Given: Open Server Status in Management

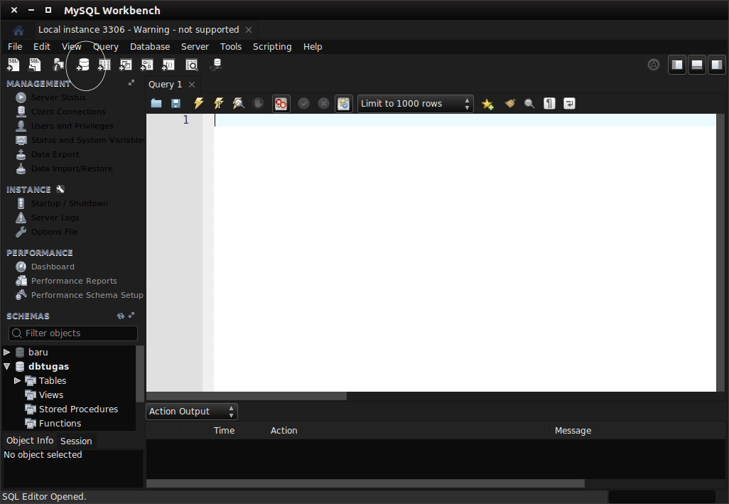Looking at the screenshot, I should pyautogui.click(x=58, y=97).
